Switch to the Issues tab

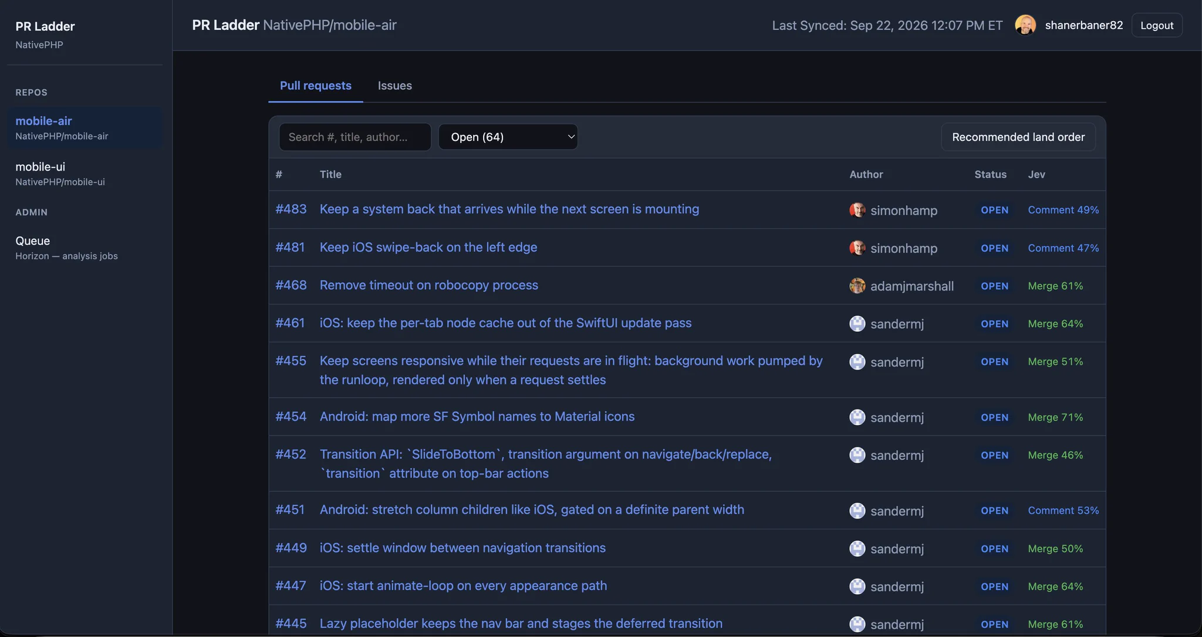click(395, 86)
